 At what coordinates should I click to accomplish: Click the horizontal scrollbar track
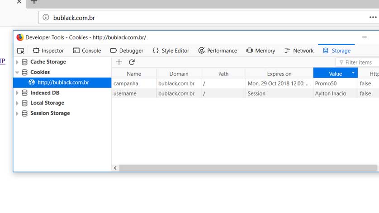[248, 168]
